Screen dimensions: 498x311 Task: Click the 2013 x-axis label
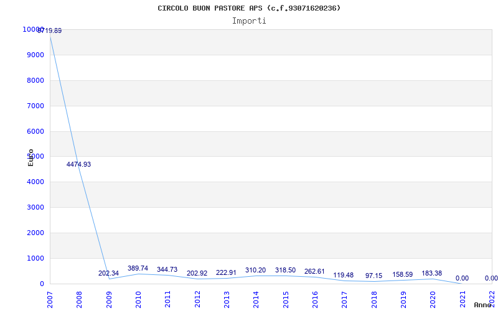[x=227, y=299]
